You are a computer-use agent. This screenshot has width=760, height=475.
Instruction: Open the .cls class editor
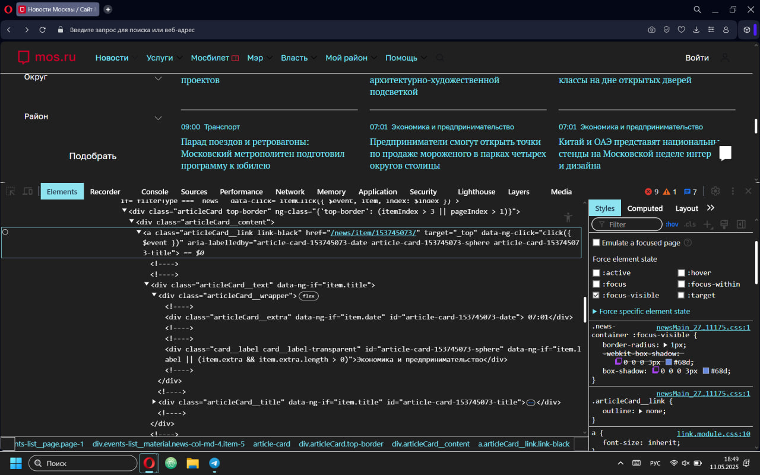(689, 224)
